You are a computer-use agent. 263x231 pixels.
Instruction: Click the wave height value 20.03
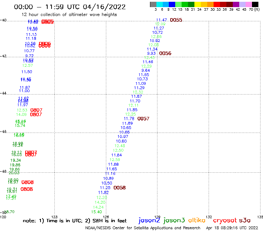(14, 173)
